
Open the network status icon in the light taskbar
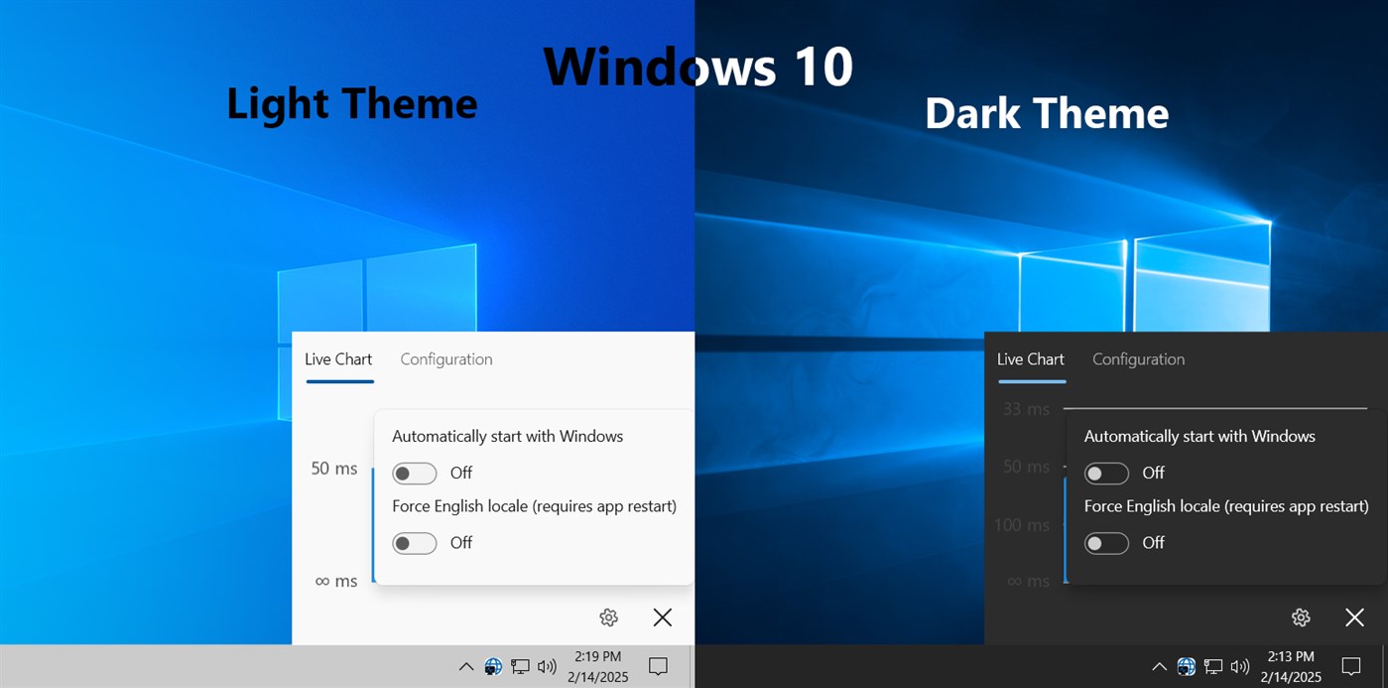point(519,666)
